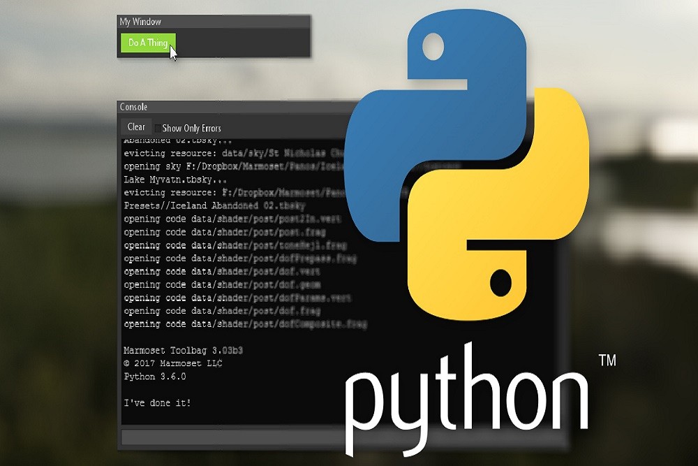Select the "Python 3.6.0" console line
This screenshot has width=698, height=466.
pos(155,377)
